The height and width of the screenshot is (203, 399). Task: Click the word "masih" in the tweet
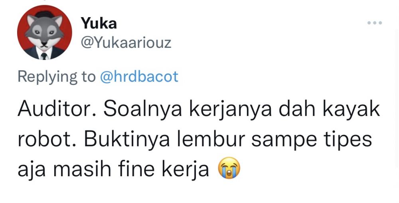coord(82,169)
